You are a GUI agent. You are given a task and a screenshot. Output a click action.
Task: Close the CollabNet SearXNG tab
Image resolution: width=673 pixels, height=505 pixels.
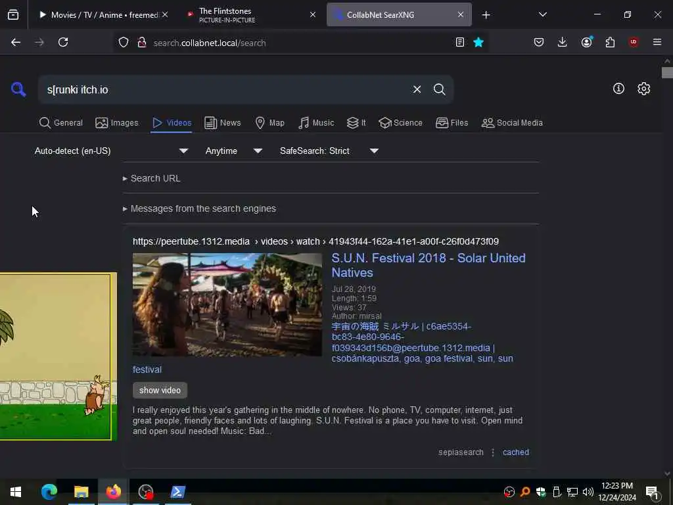point(461,14)
